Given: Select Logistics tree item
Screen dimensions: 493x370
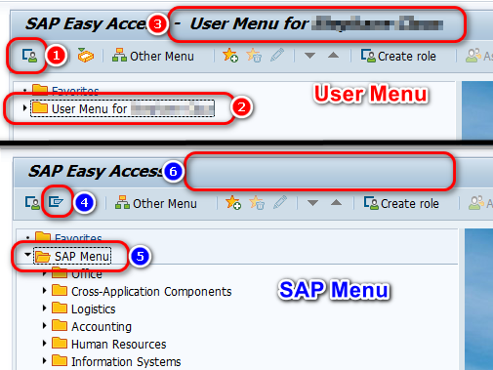Looking at the screenshot, I should pyautogui.click(x=94, y=308).
